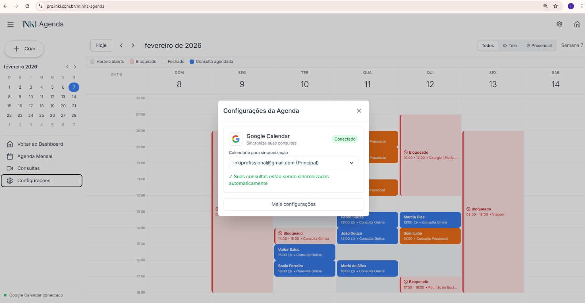
Task: Bookmark this page with the star icon
Action: 555,6
